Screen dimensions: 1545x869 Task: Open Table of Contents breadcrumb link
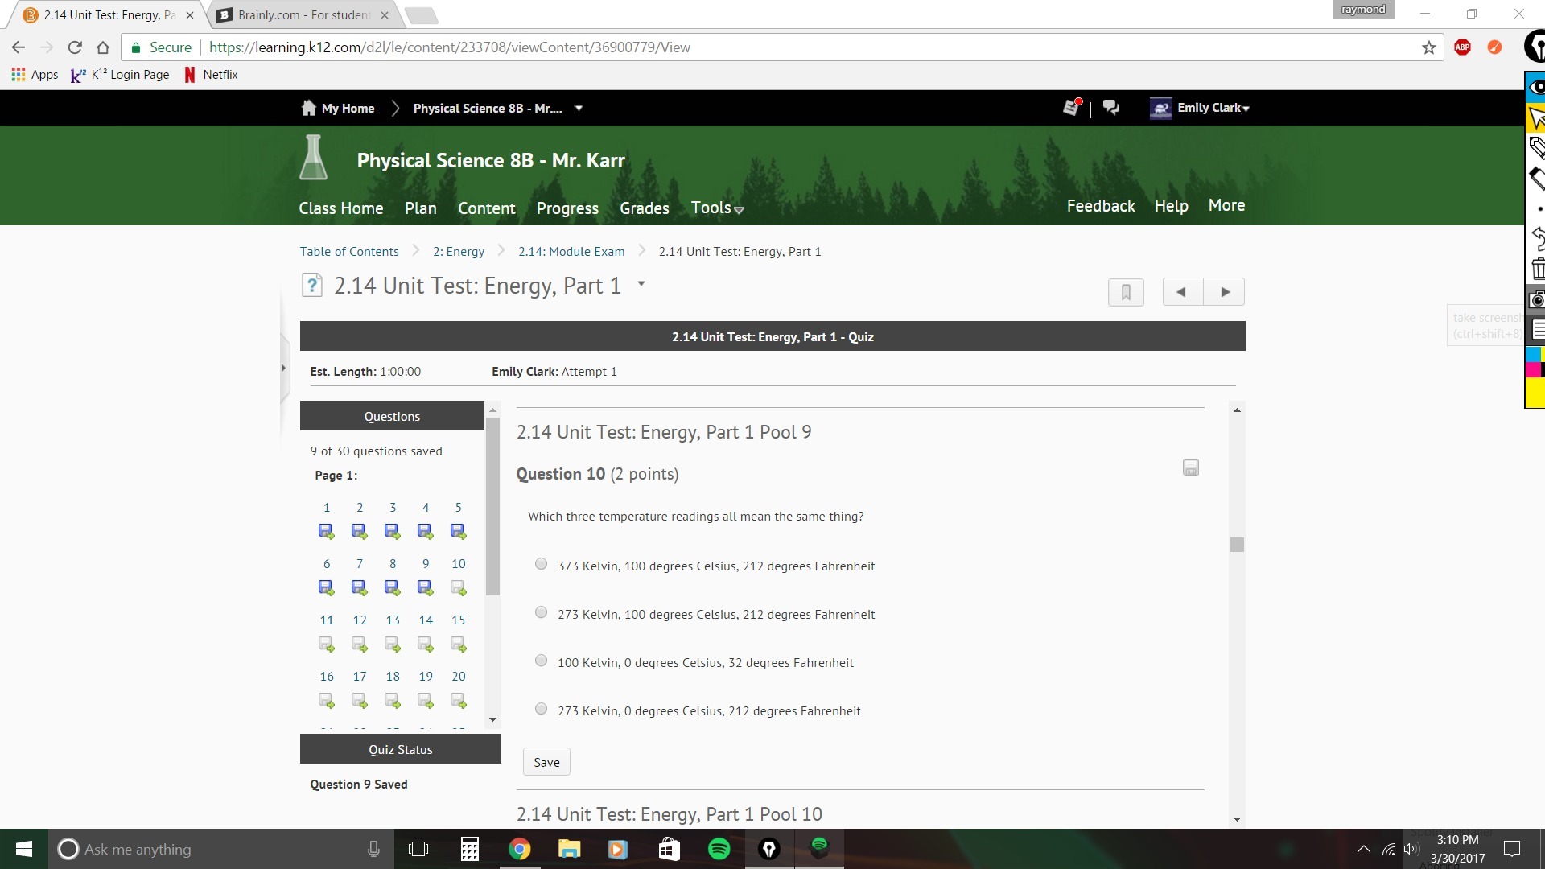349,252
